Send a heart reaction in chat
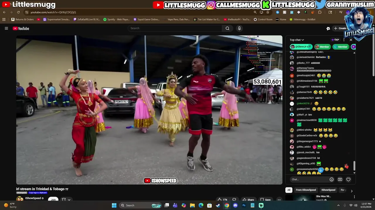The height and width of the screenshot is (210, 375). (x=348, y=179)
